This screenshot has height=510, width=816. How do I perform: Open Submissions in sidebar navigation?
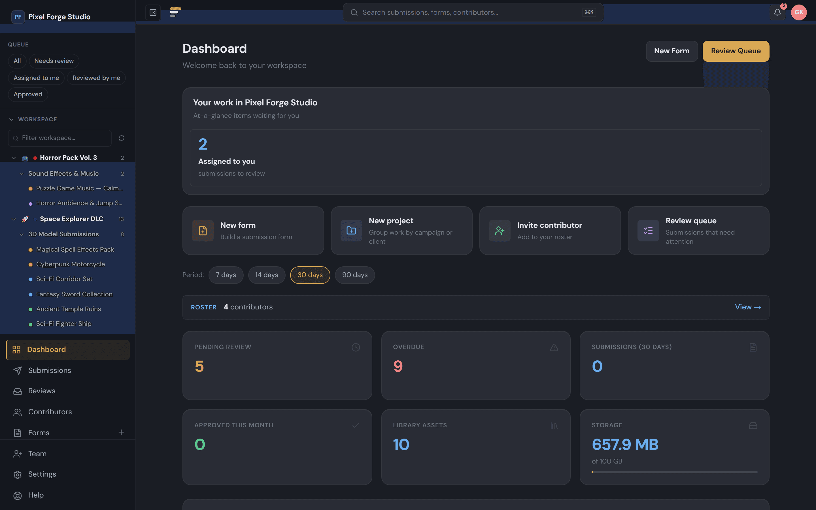pos(68,370)
